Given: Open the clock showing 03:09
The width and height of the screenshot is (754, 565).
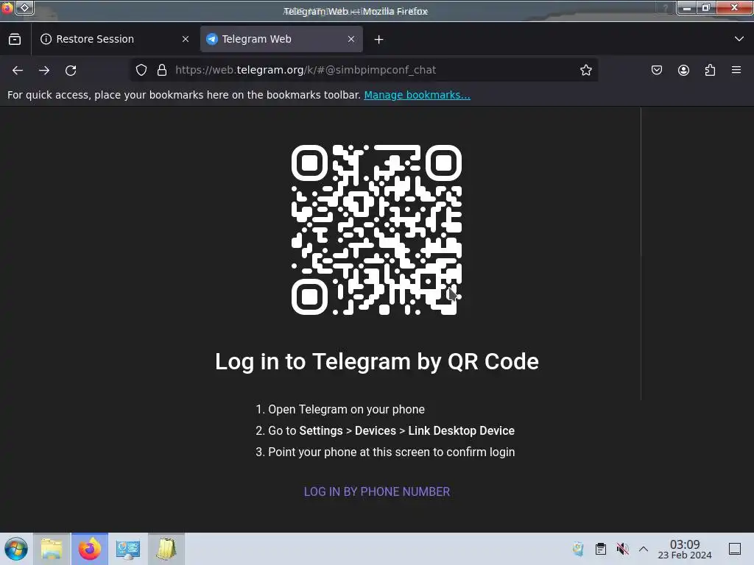Looking at the screenshot, I should click(x=685, y=549).
